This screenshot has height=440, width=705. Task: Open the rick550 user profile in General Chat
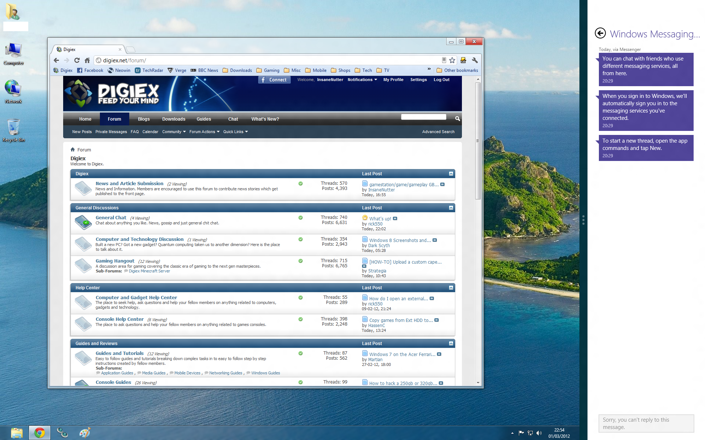point(375,224)
